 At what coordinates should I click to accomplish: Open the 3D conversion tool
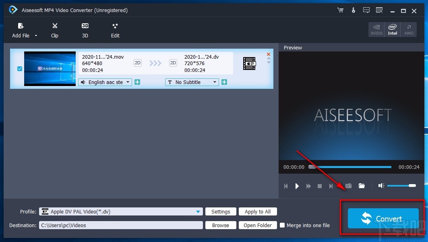85,30
